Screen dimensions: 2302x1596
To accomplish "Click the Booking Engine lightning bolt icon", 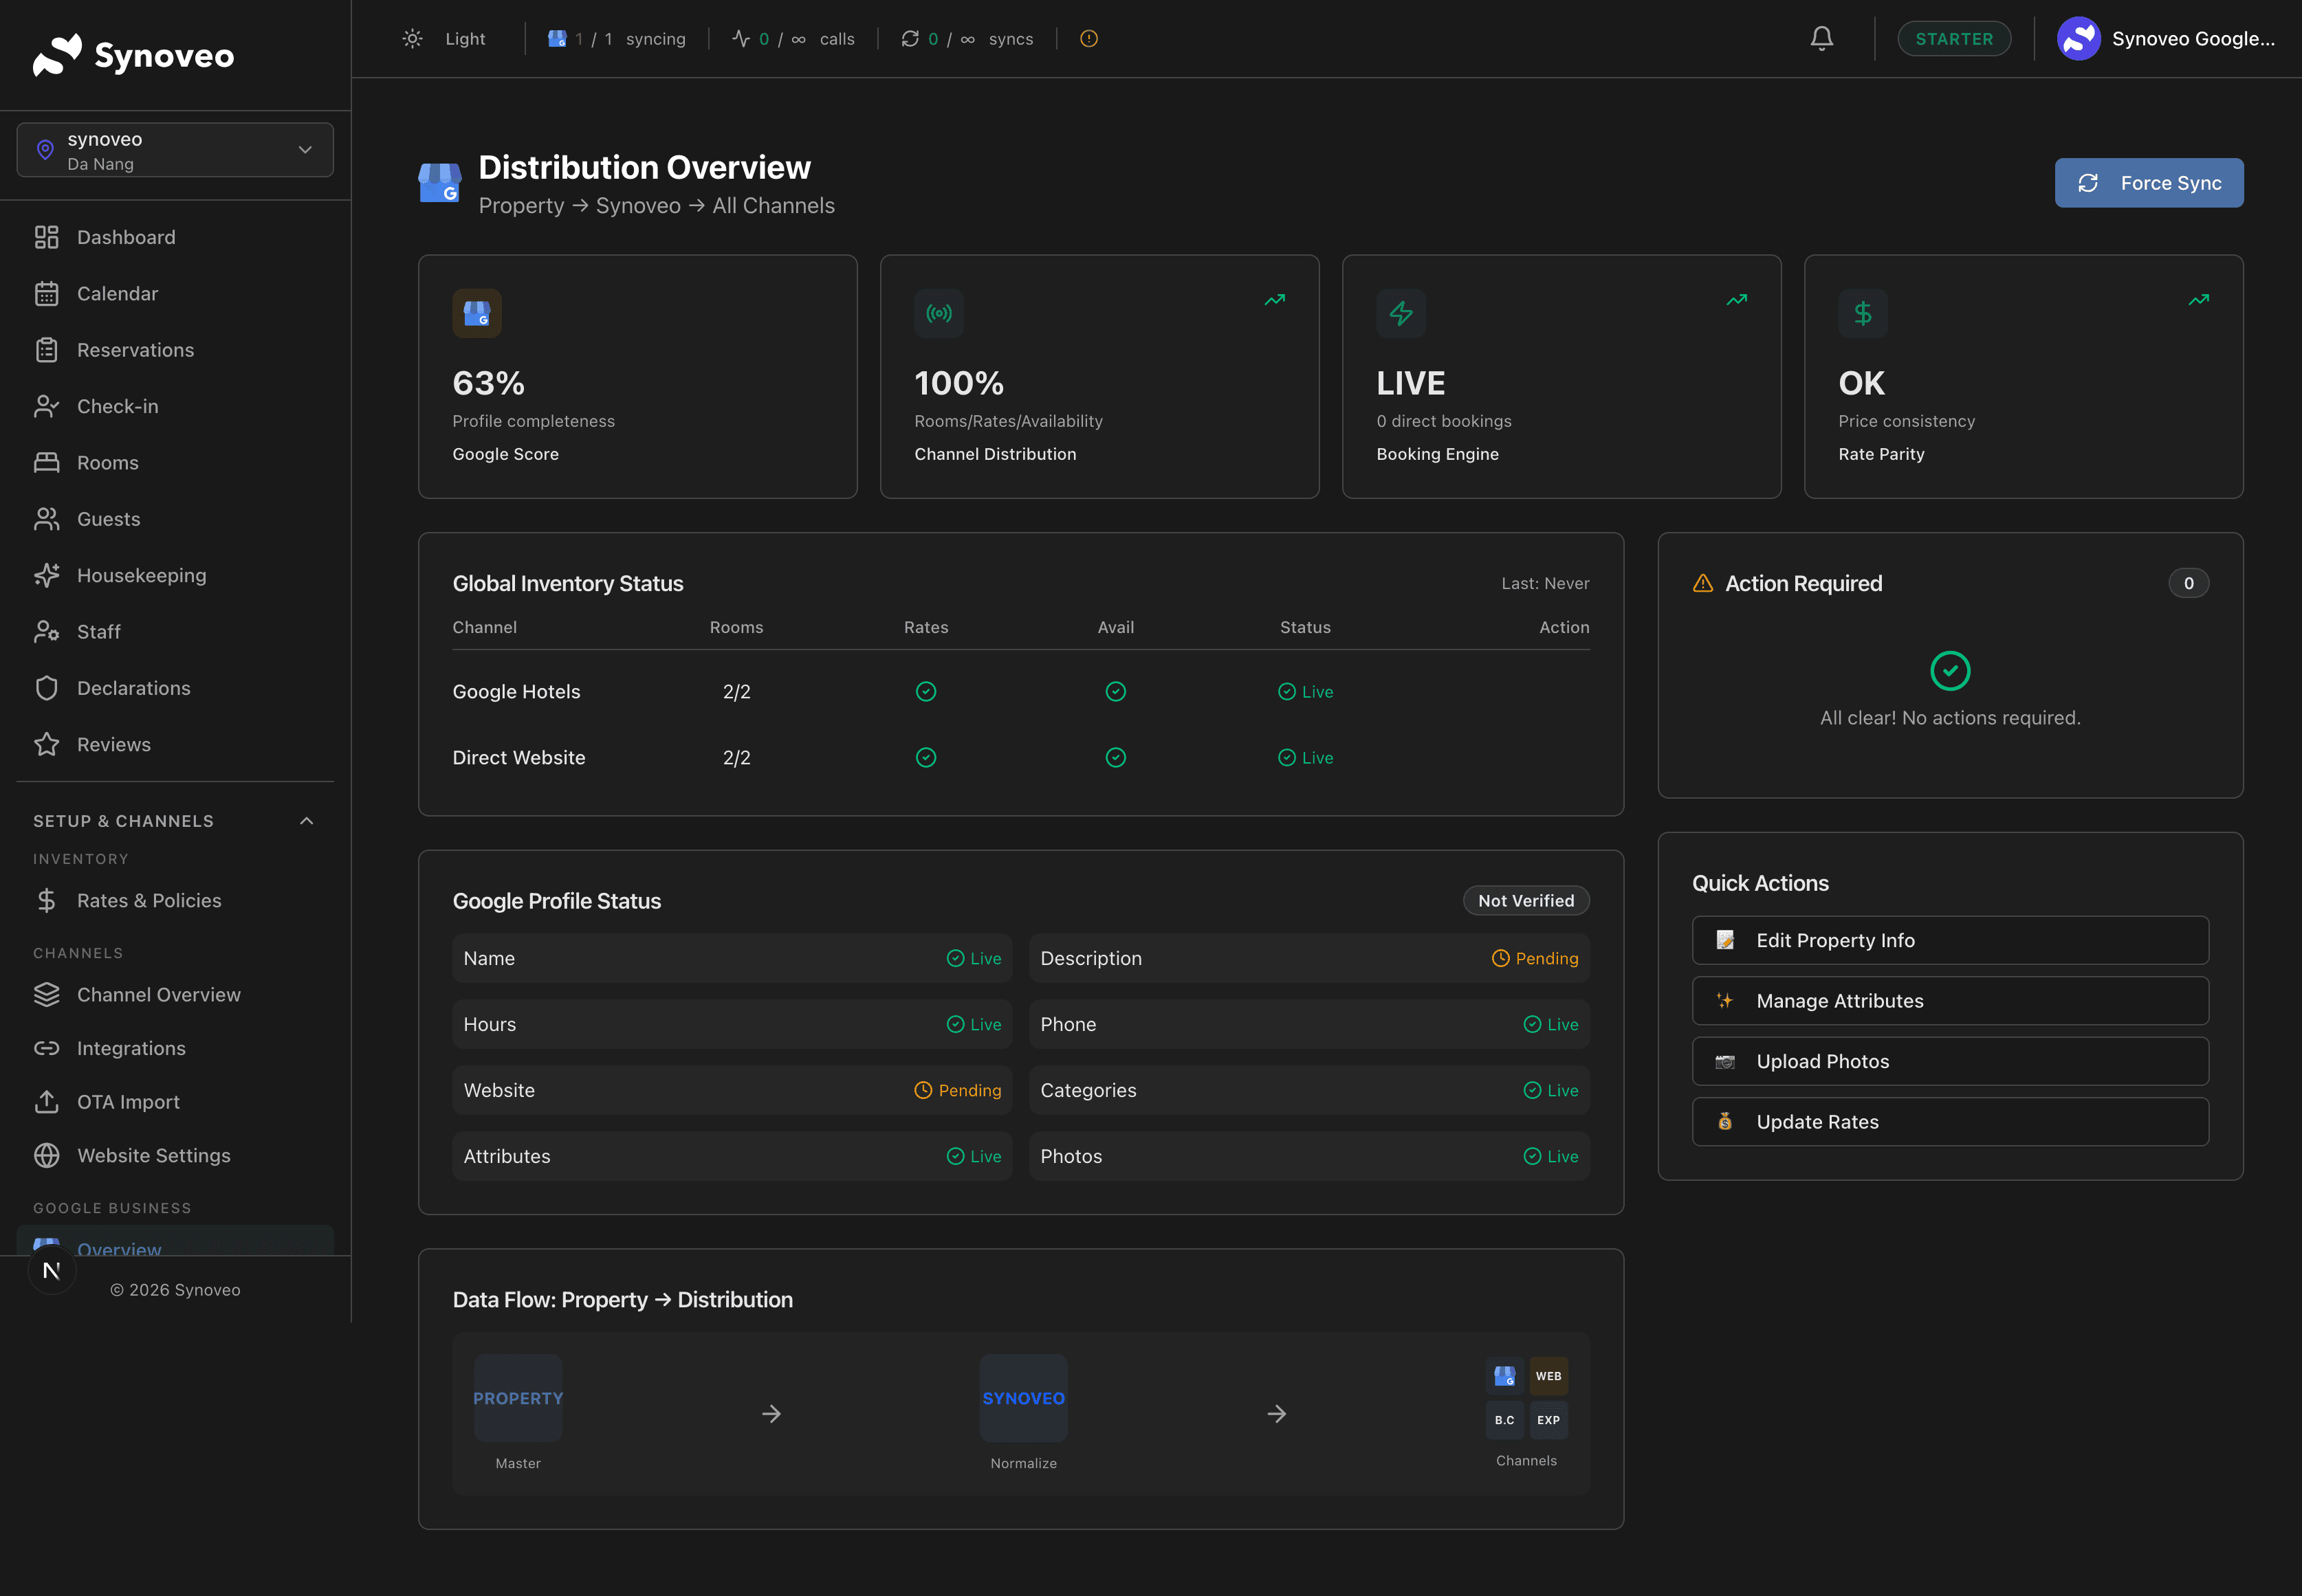I will [1401, 314].
